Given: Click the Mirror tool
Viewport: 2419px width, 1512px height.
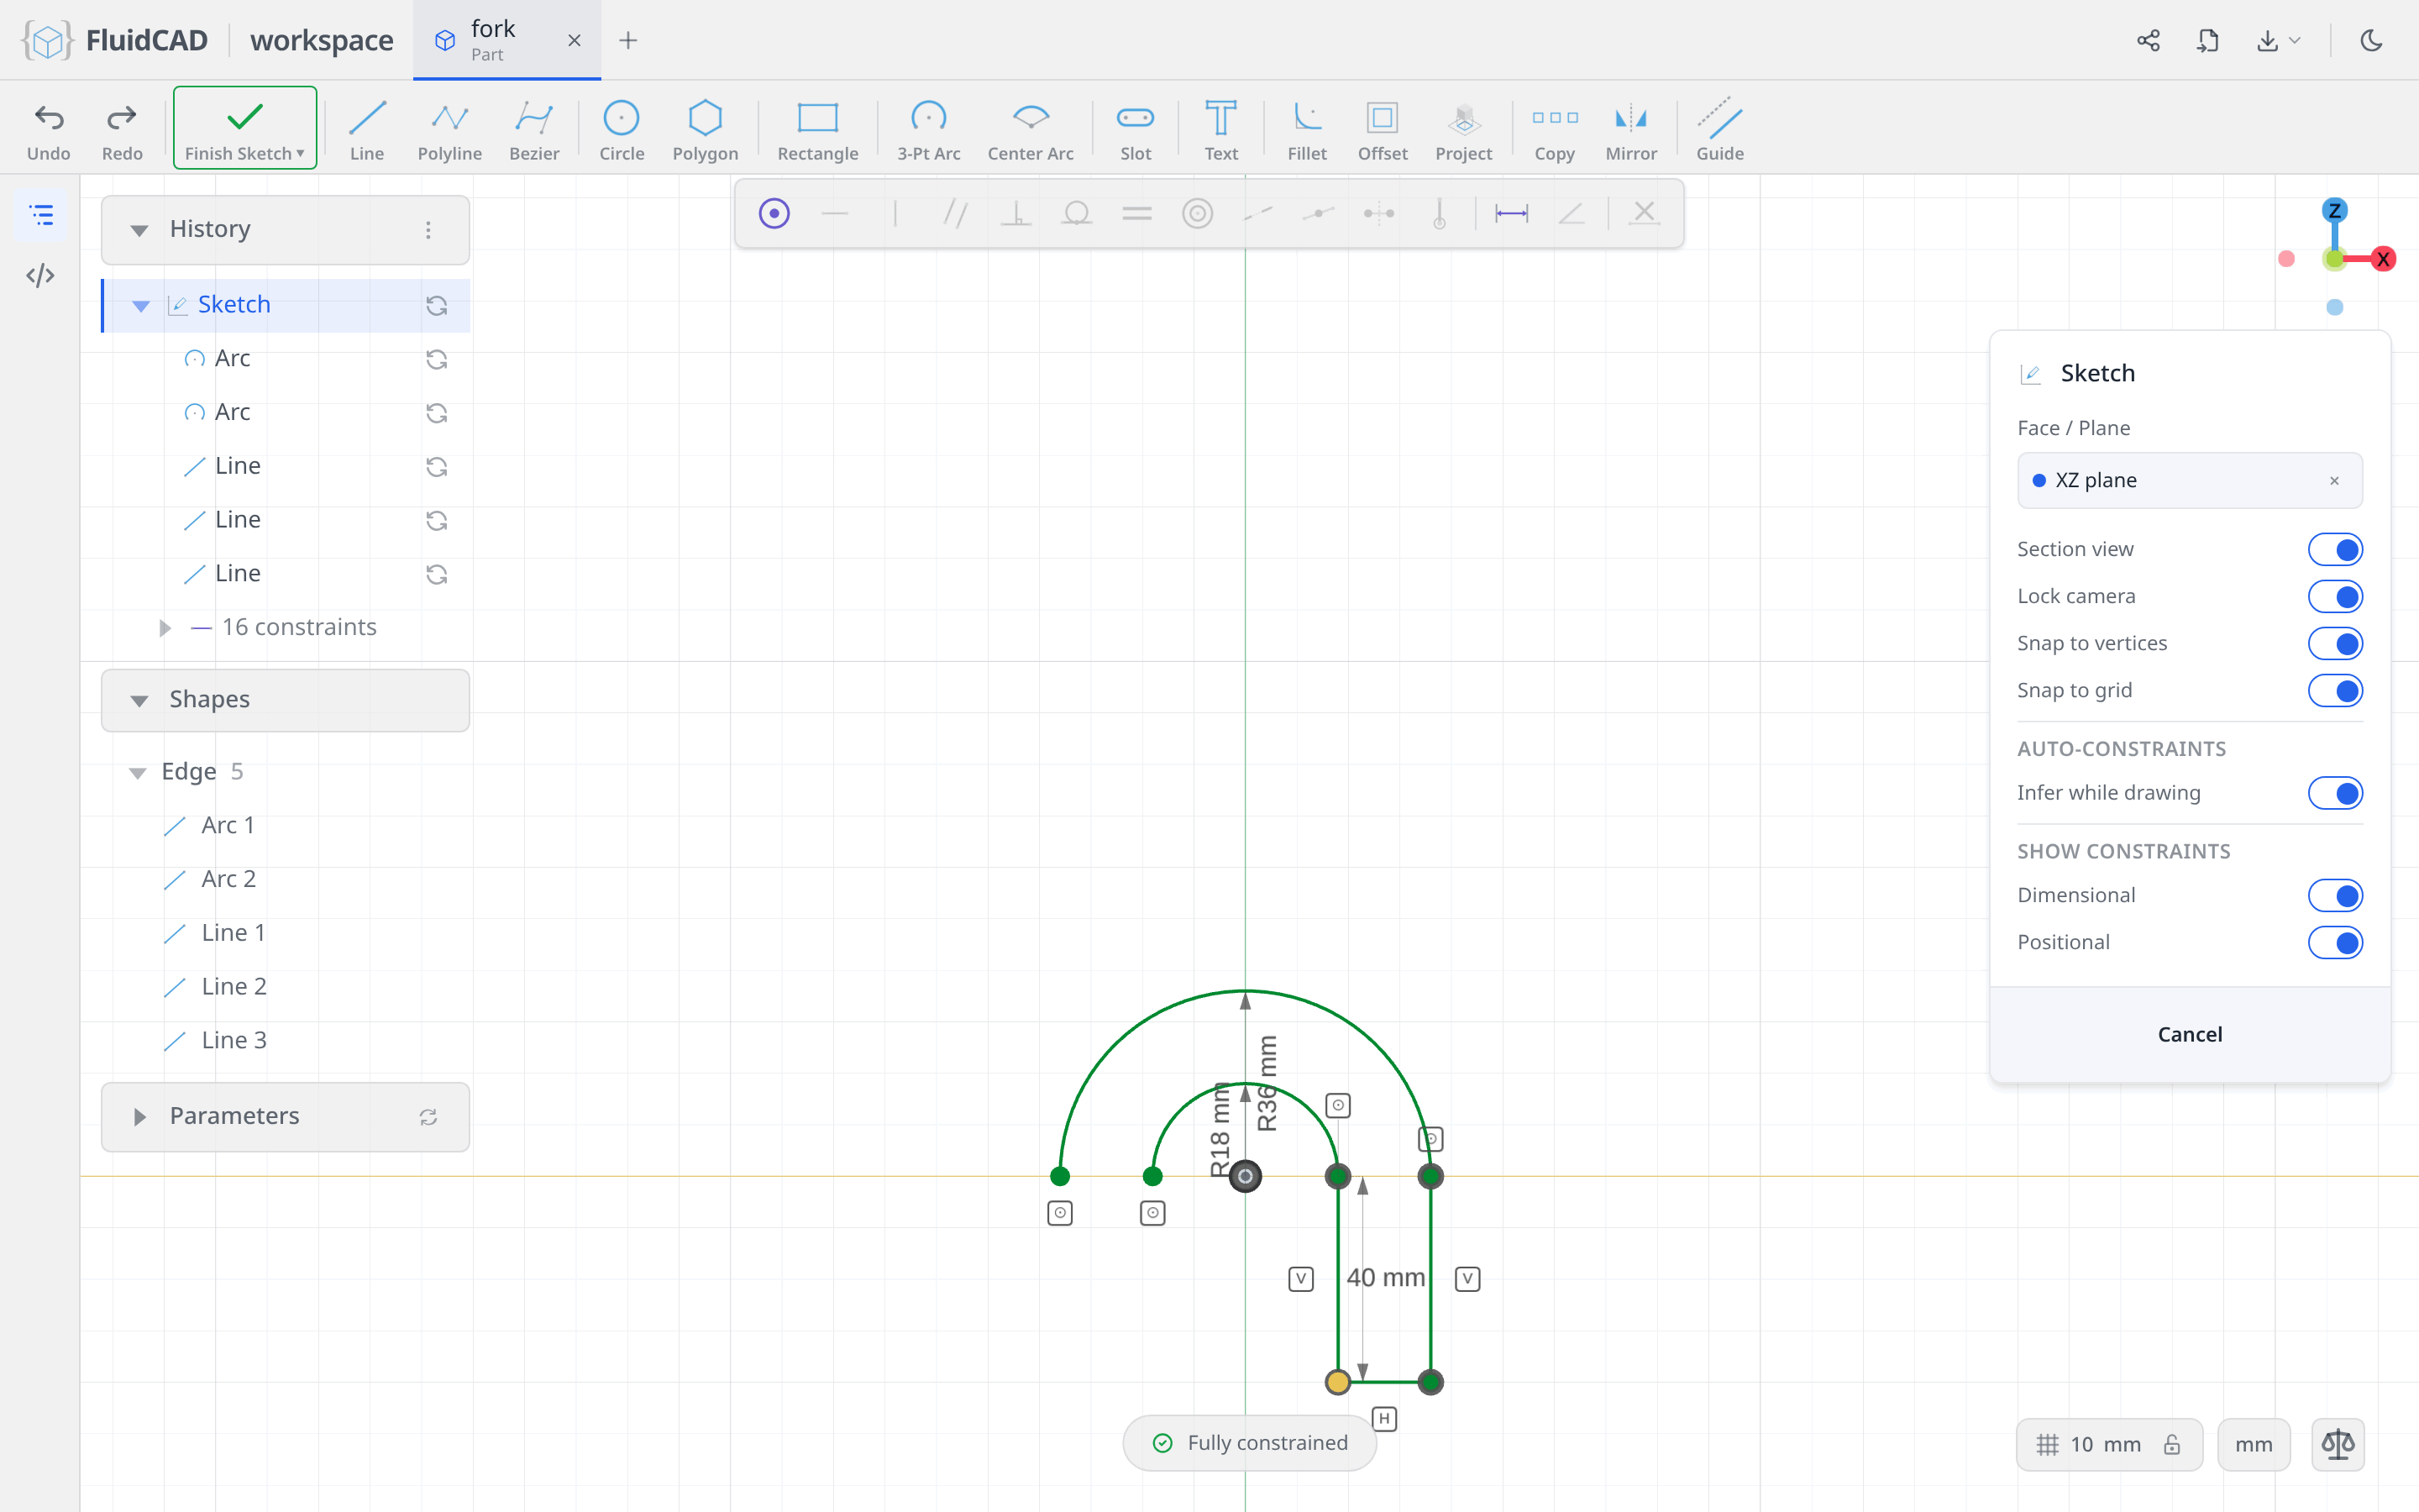Looking at the screenshot, I should click(x=1630, y=129).
